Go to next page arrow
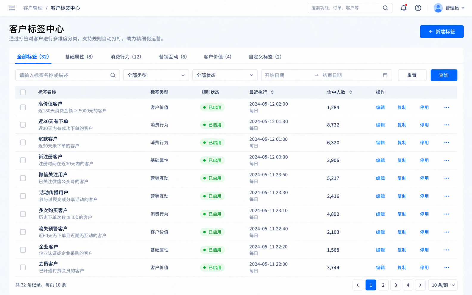This screenshot has height=295, width=472. 420,285
